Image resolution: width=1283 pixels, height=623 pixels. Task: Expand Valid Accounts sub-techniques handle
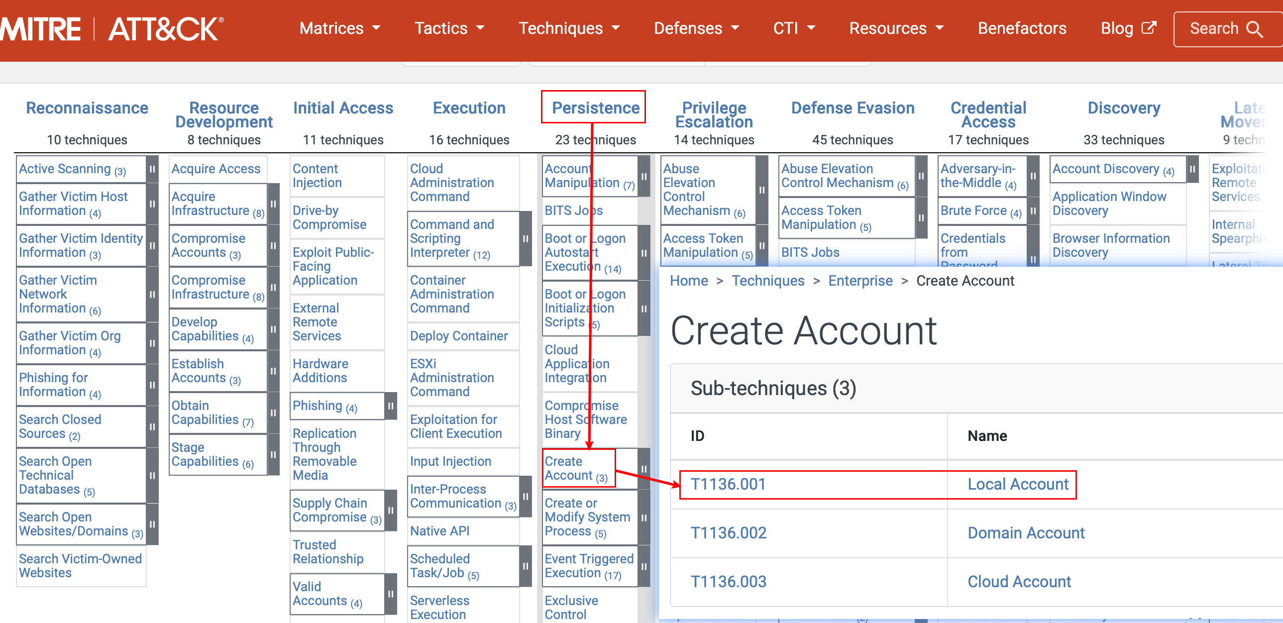click(391, 594)
